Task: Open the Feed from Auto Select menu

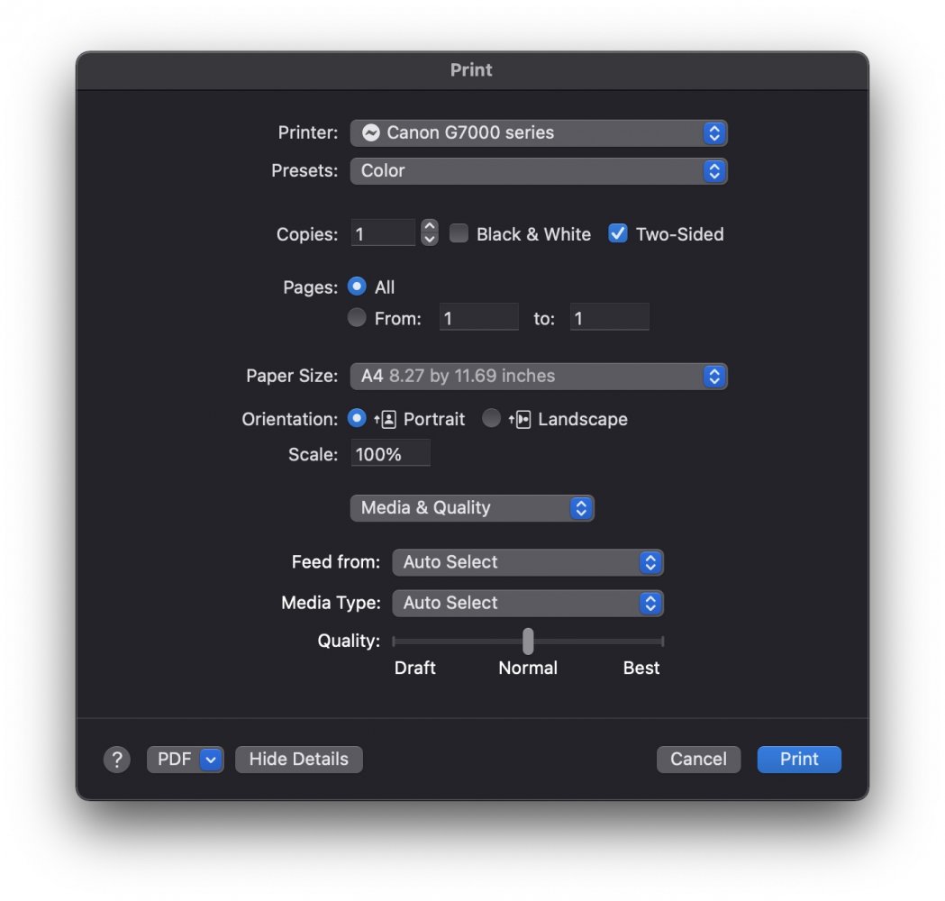Action: 527,562
